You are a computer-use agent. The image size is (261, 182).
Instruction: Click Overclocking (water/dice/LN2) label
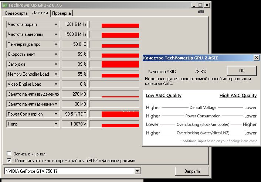point(203,133)
